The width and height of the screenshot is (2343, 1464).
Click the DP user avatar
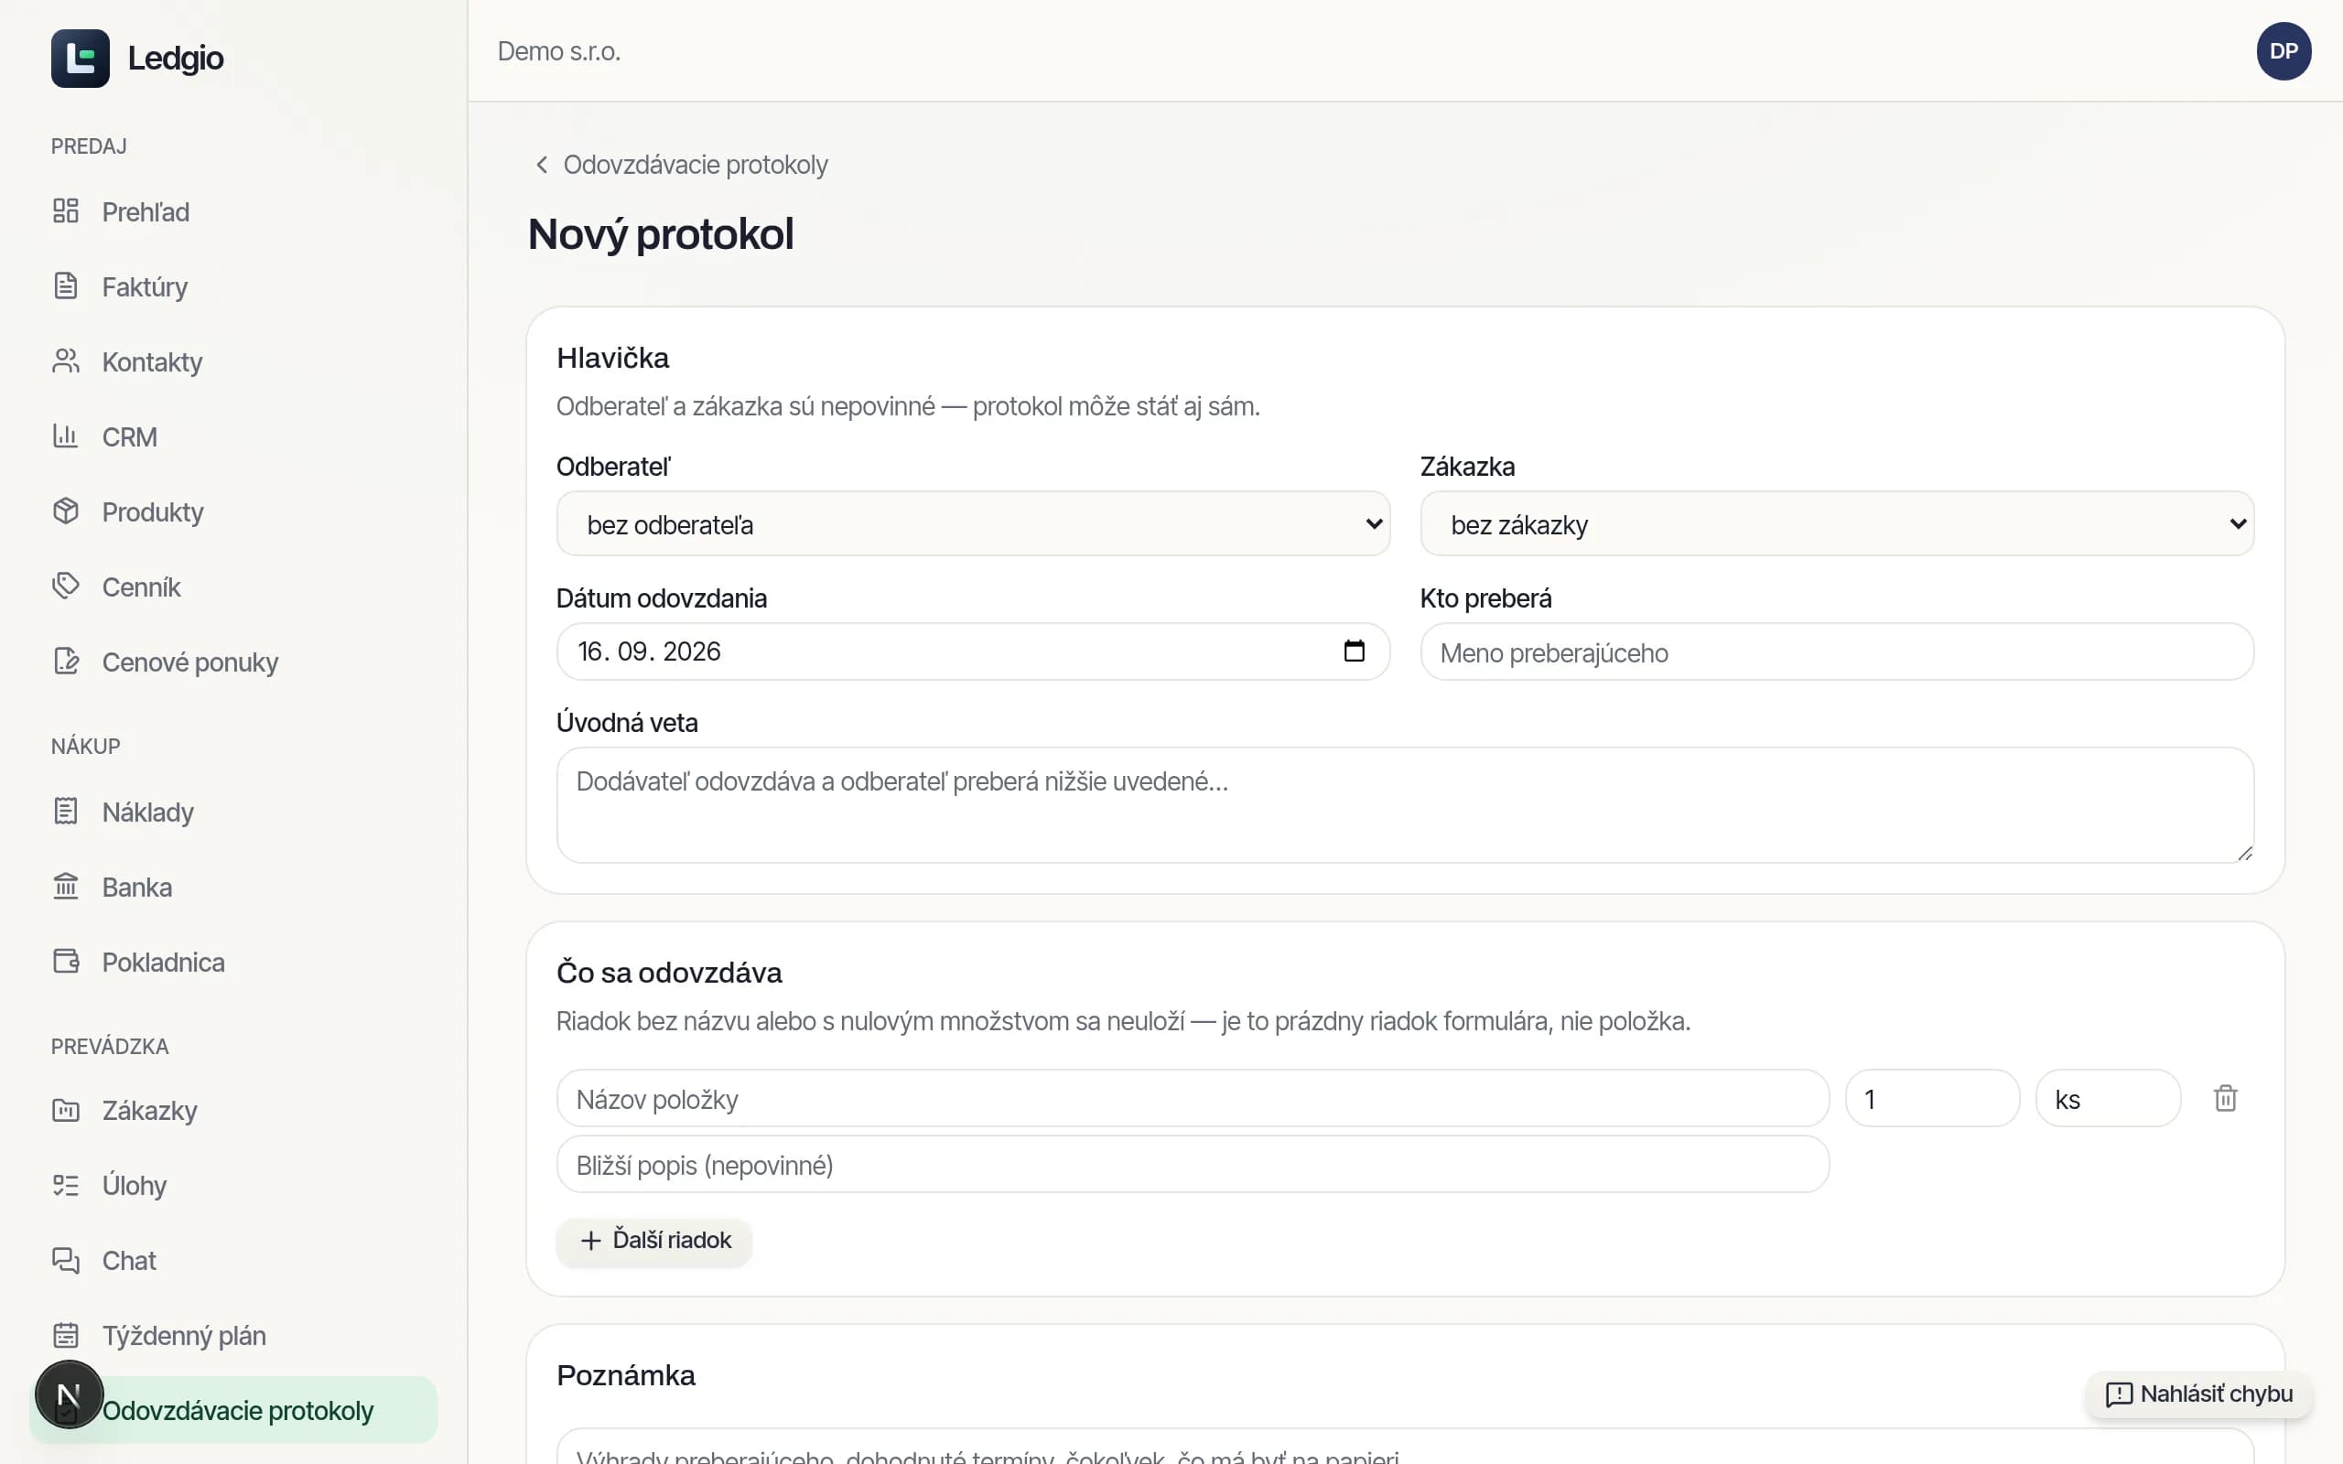[2283, 51]
